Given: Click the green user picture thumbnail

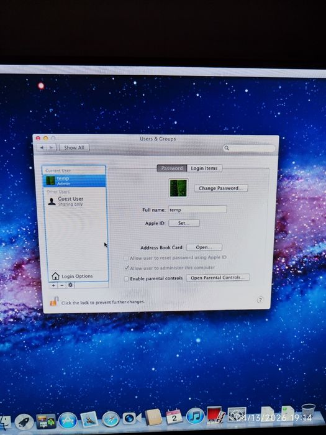Looking at the screenshot, I should coord(178,188).
